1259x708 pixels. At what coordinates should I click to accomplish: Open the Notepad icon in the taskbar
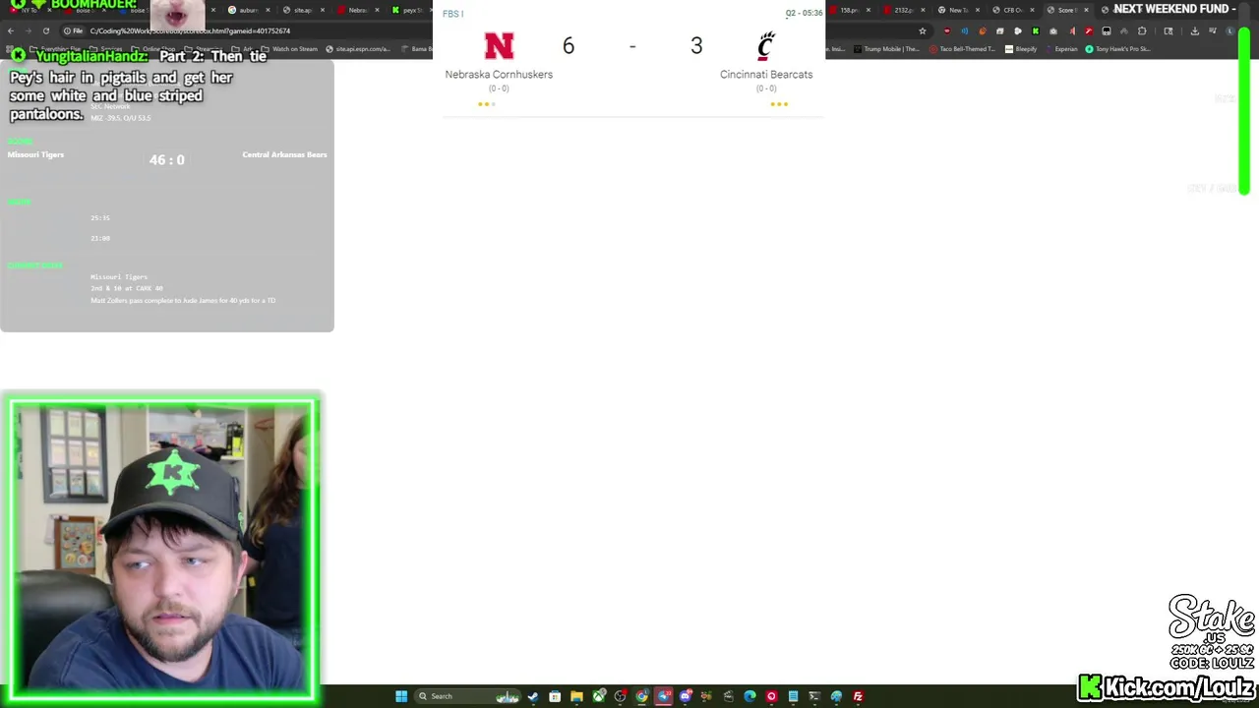[x=793, y=696]
